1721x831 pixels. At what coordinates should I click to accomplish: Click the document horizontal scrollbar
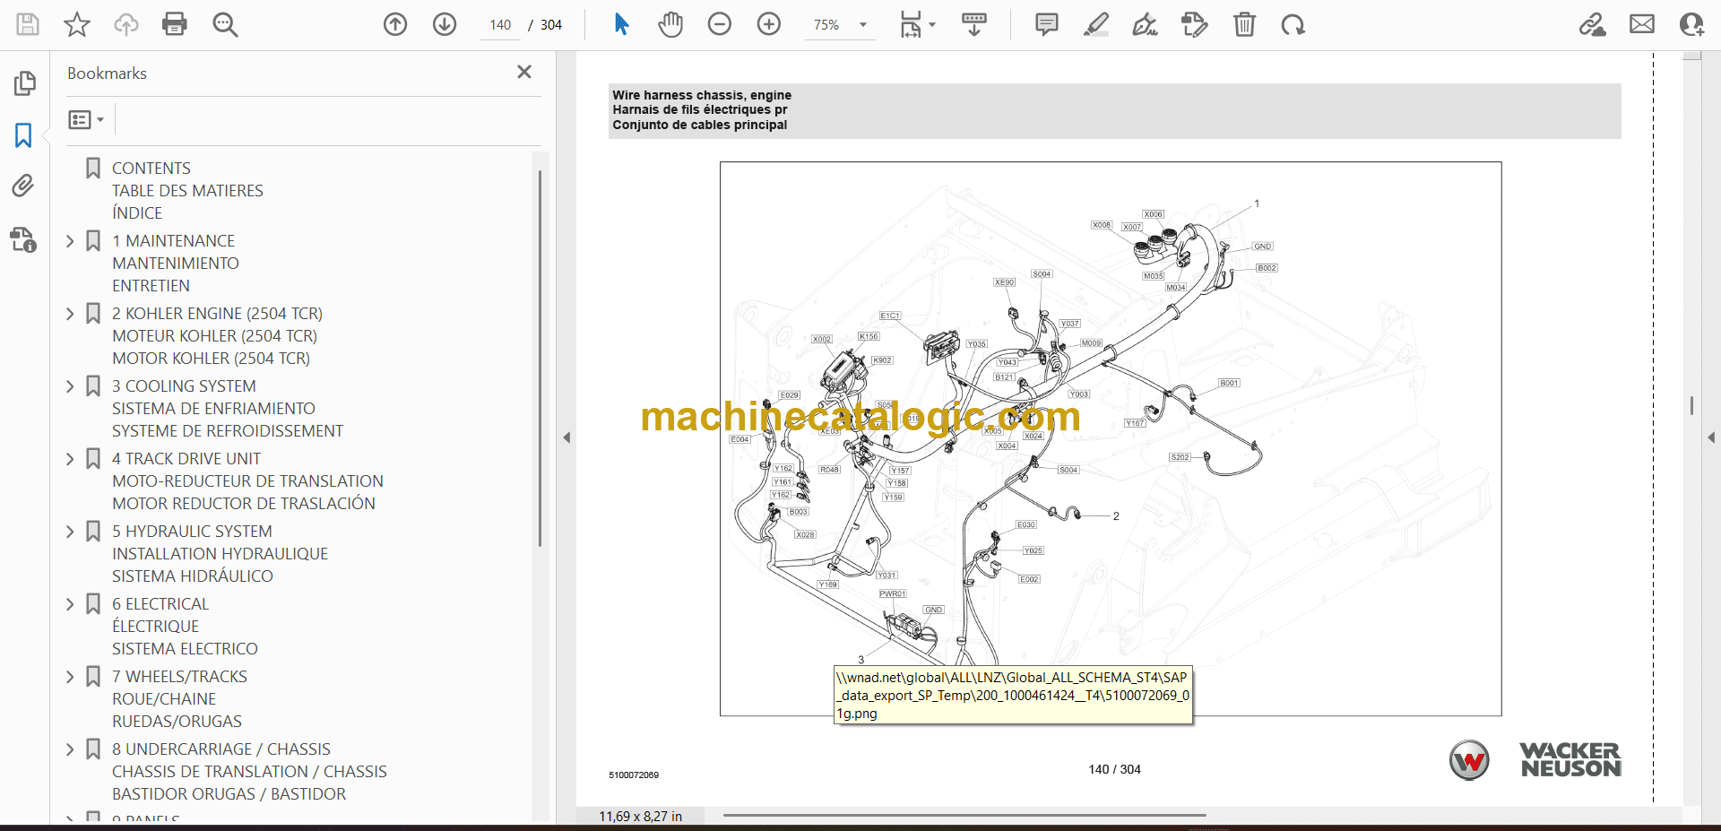(964, 816)
